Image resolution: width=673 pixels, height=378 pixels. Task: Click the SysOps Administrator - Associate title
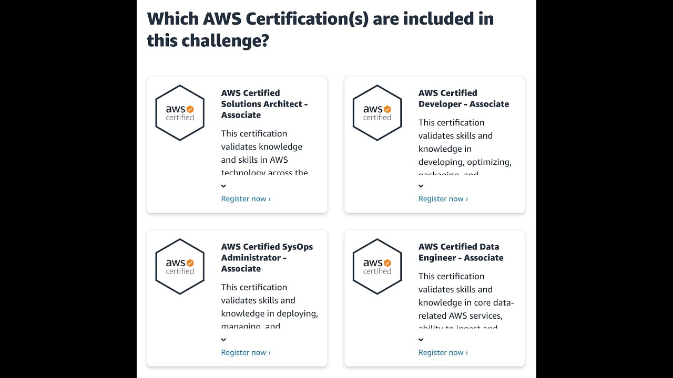pos(267,258)
